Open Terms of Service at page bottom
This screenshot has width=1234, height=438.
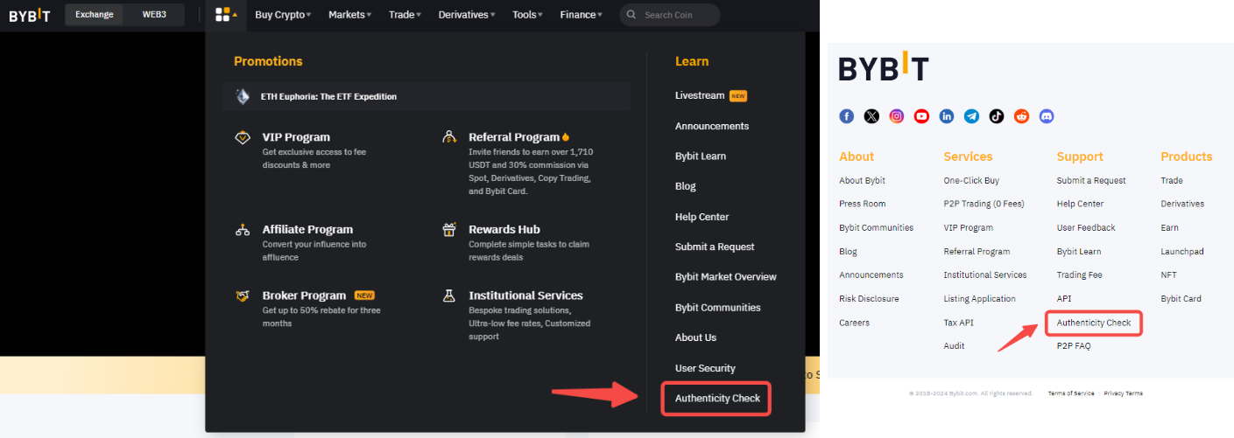pyautogui.click(x=1071, y=393)
